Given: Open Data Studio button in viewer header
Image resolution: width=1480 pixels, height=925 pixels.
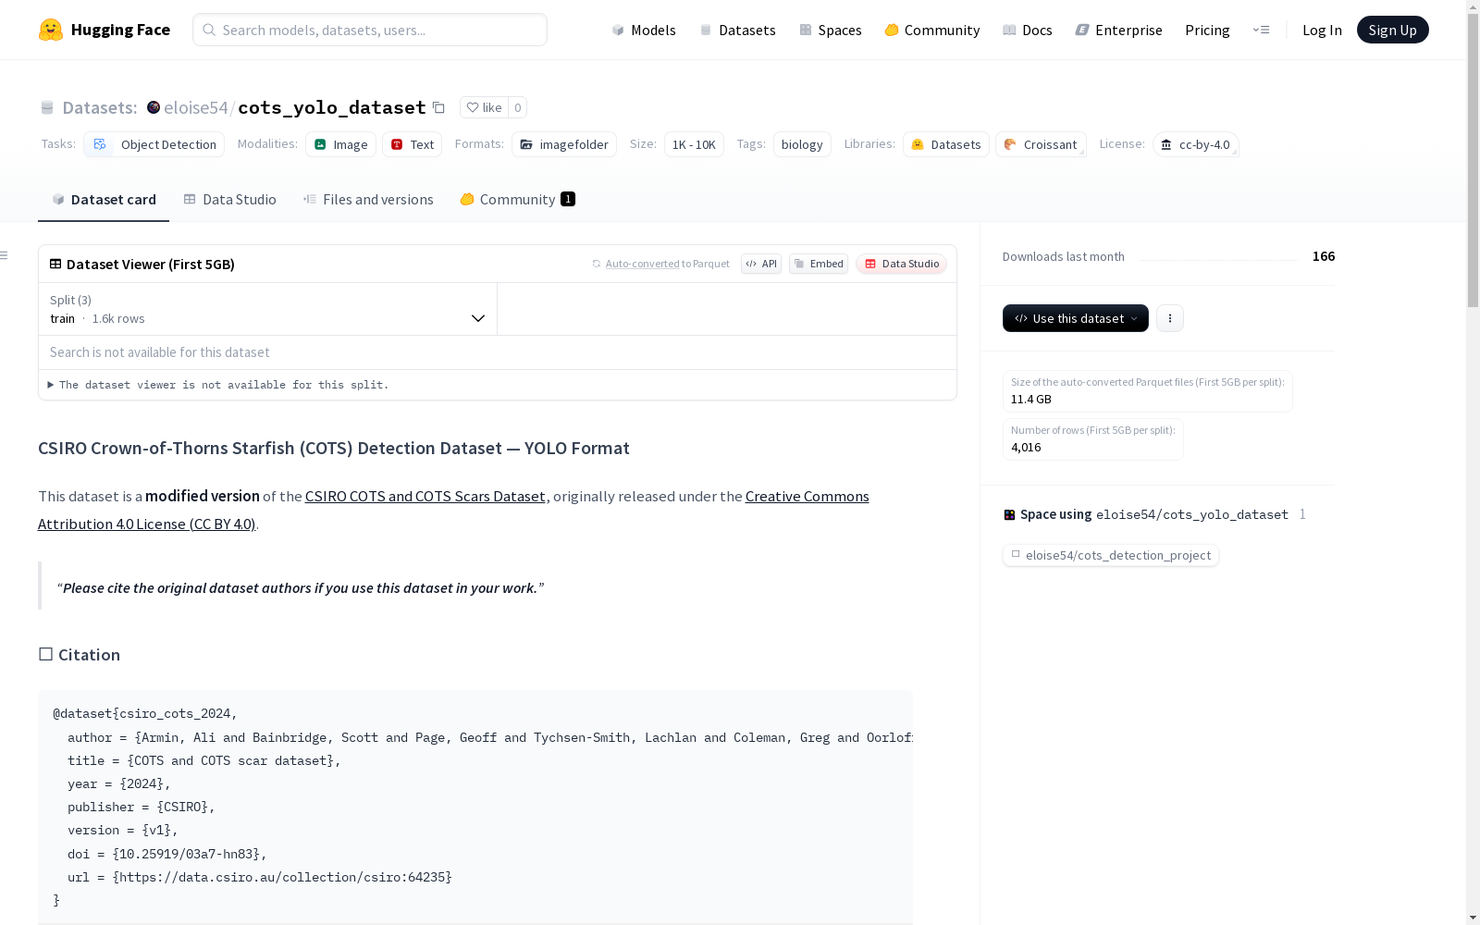Looking at the screenshot, I should (901, 264).
